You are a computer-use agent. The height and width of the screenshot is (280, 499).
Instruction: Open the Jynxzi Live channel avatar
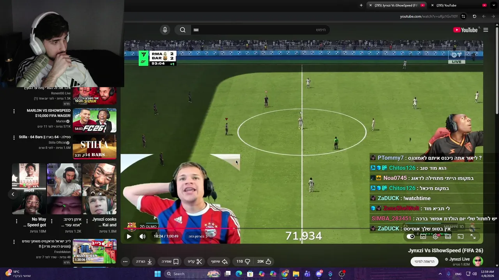pyautogui.click(x=478, y=261)
